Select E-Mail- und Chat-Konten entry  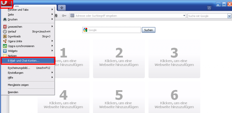click(x=28, y=61)
